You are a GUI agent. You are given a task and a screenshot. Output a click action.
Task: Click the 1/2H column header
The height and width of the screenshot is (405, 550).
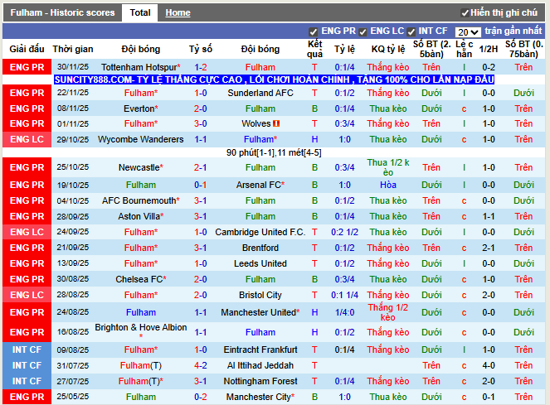(489, 49)
